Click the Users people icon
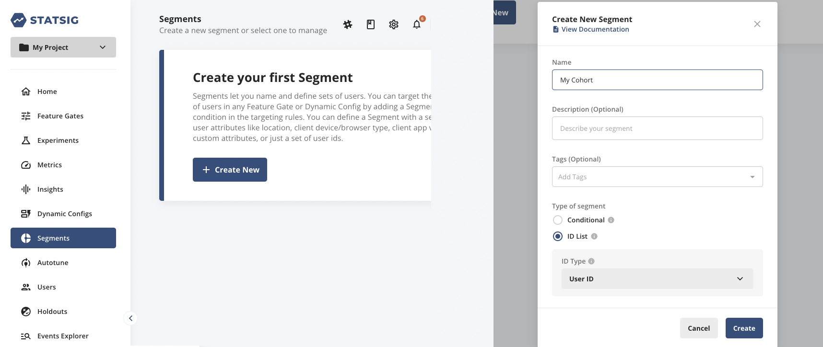Image resolution: width=823 pixels, height=347 pixels. pos(26,287)
